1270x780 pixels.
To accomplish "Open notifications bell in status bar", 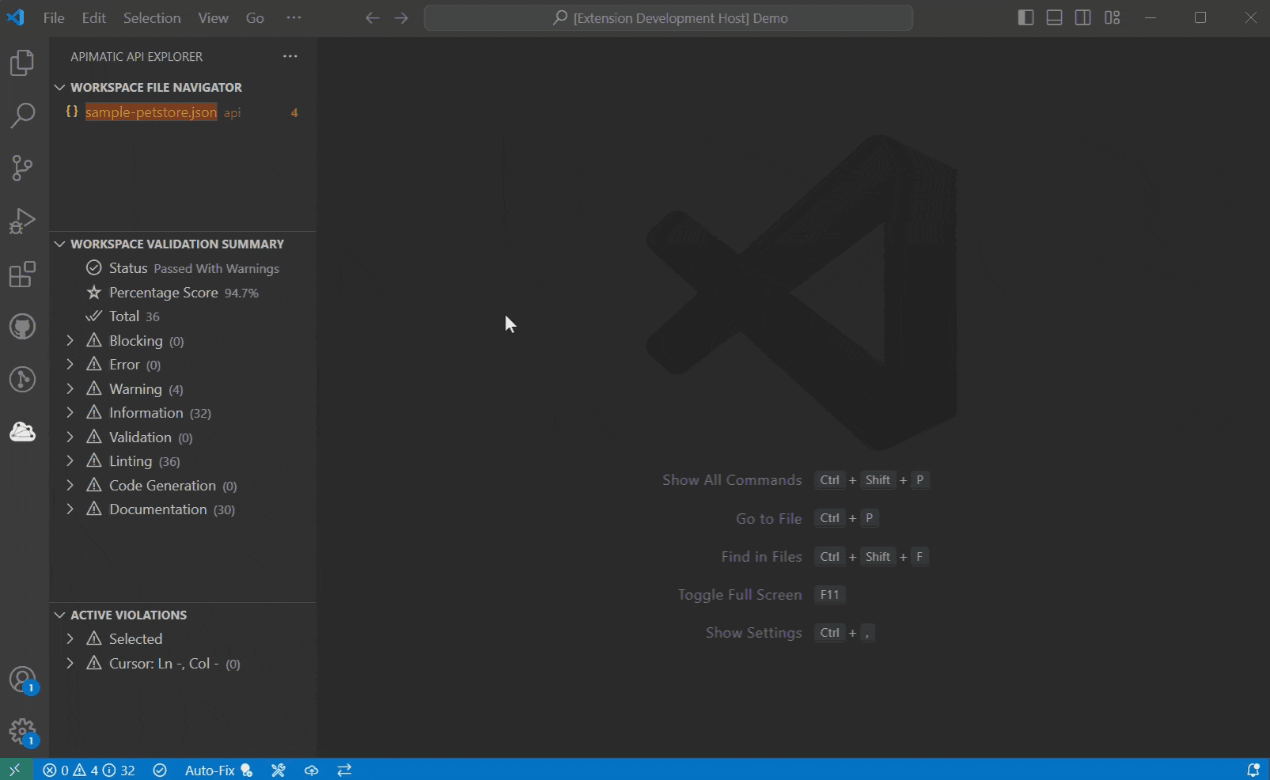I will pyautogui.click(x=1253, y=770).
